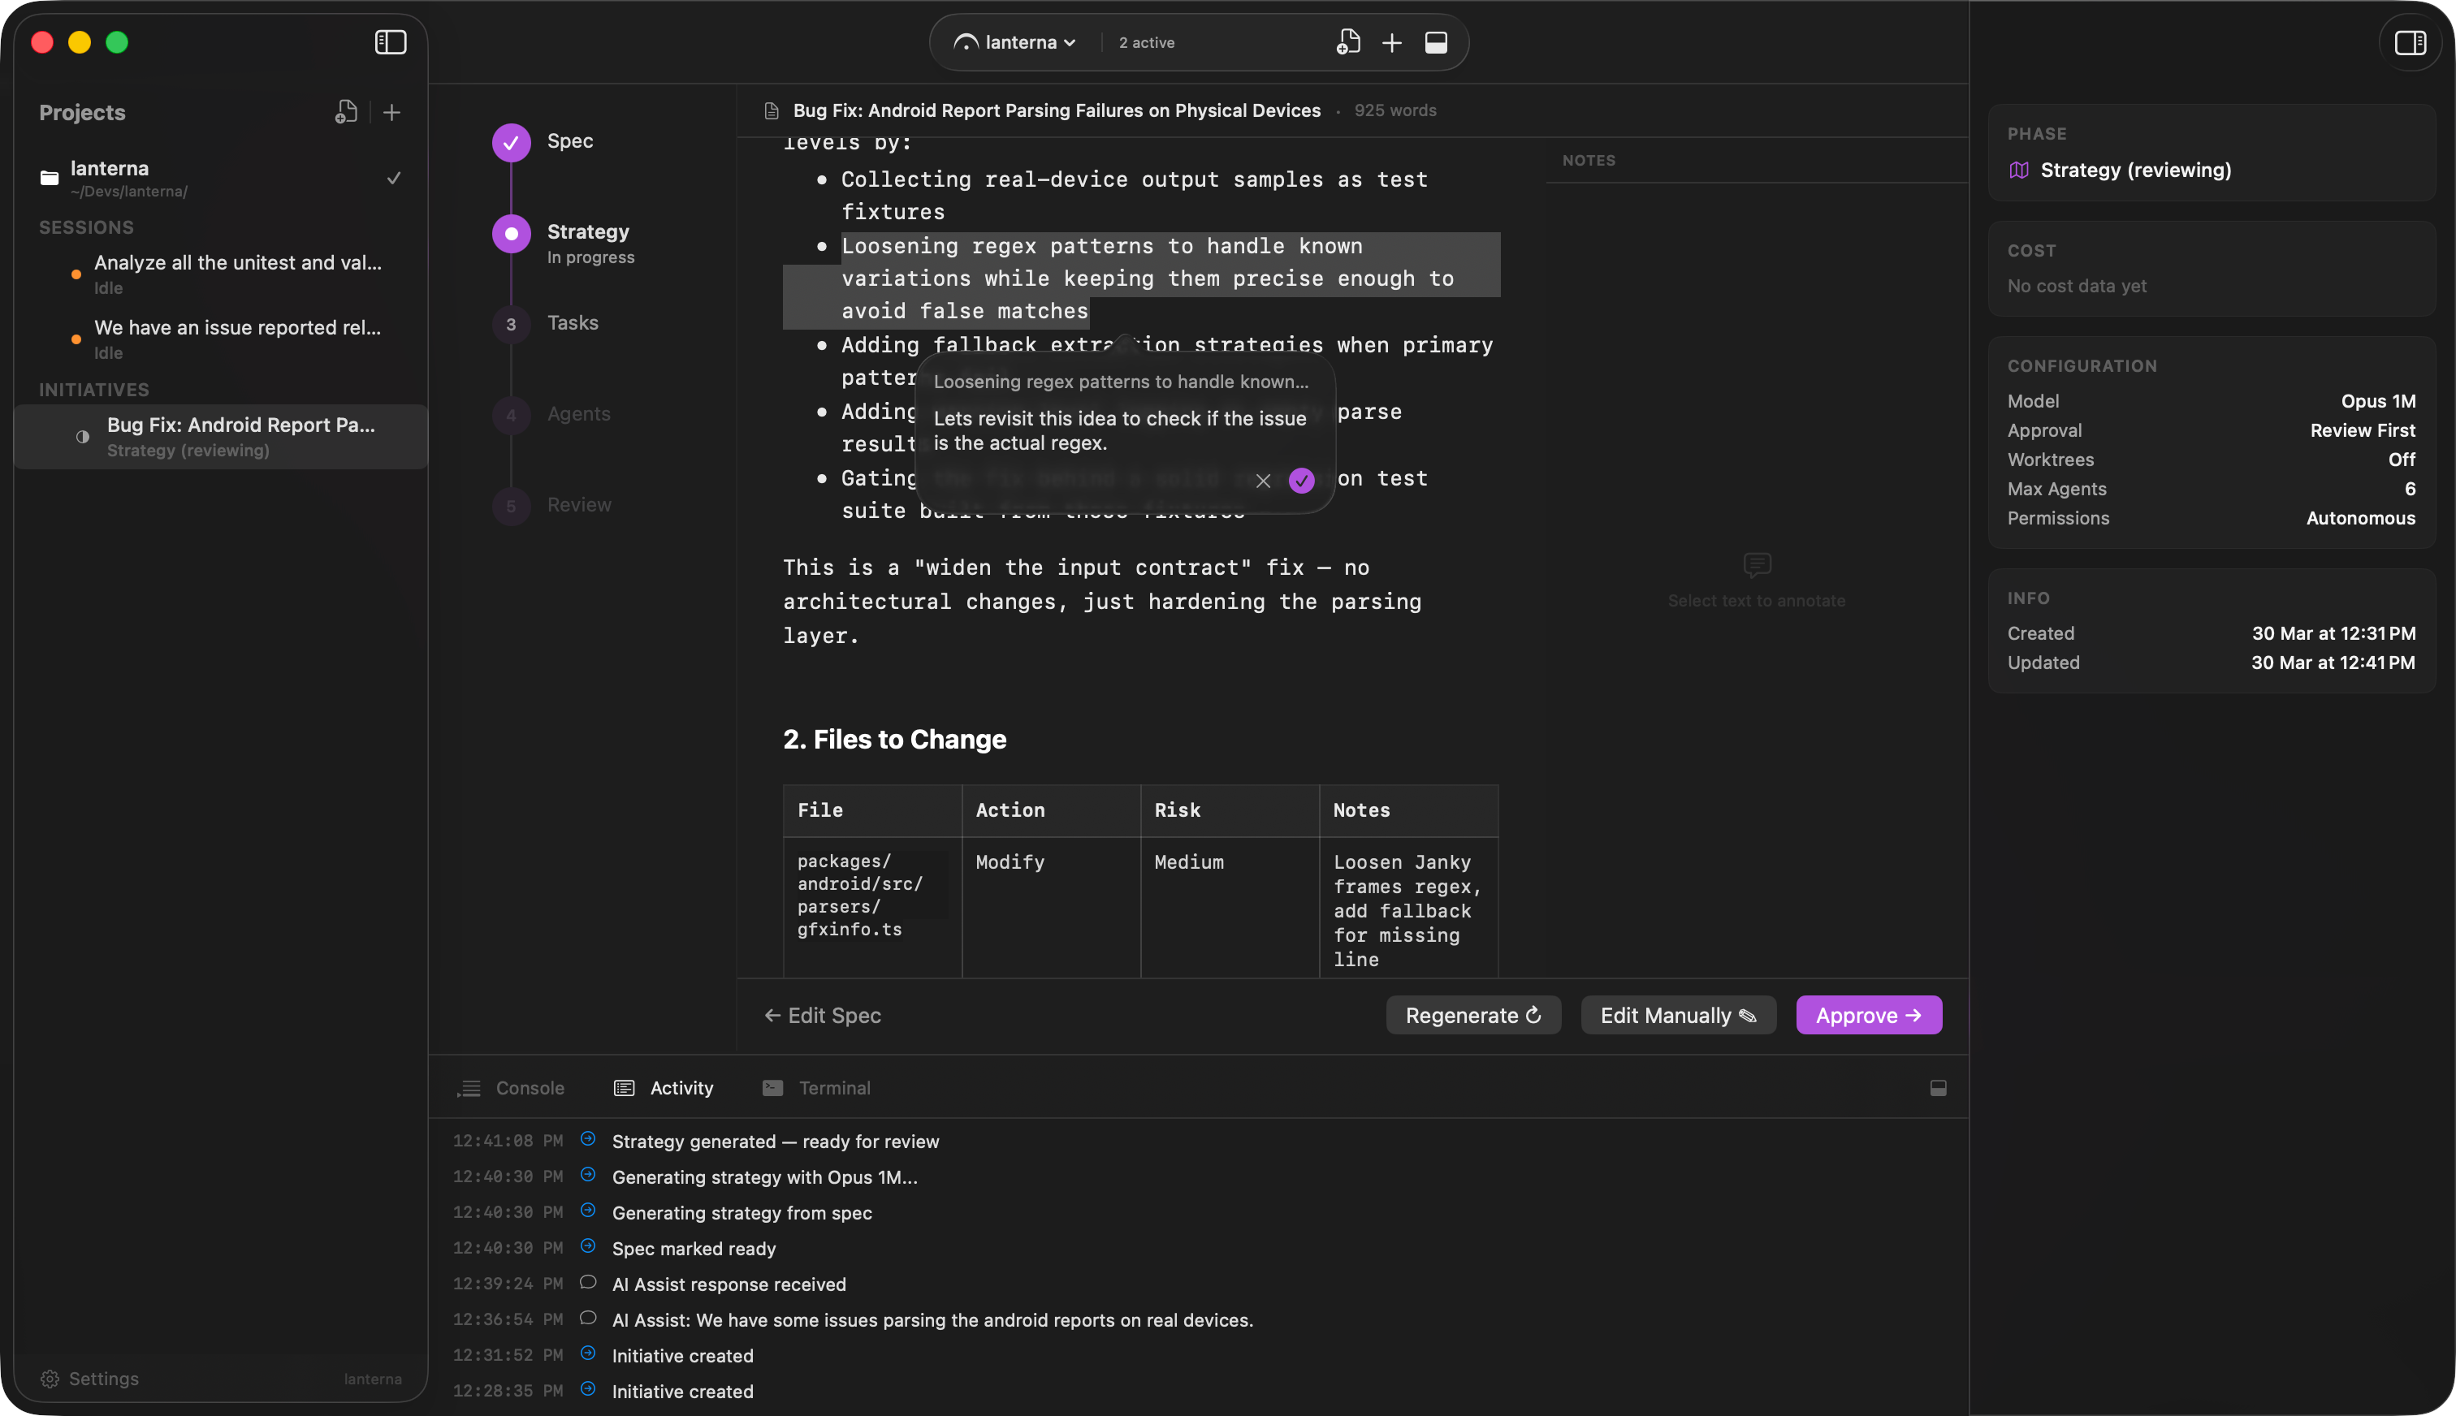Toggle the bottom panel icon in the top toolbar
This screenshot has width=2456, height=1416.
(1436, 43)
